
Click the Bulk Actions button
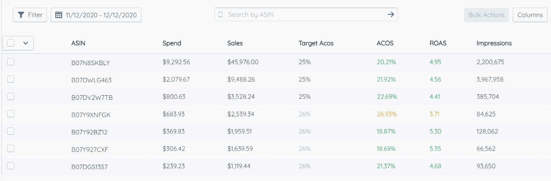point(486,15)
